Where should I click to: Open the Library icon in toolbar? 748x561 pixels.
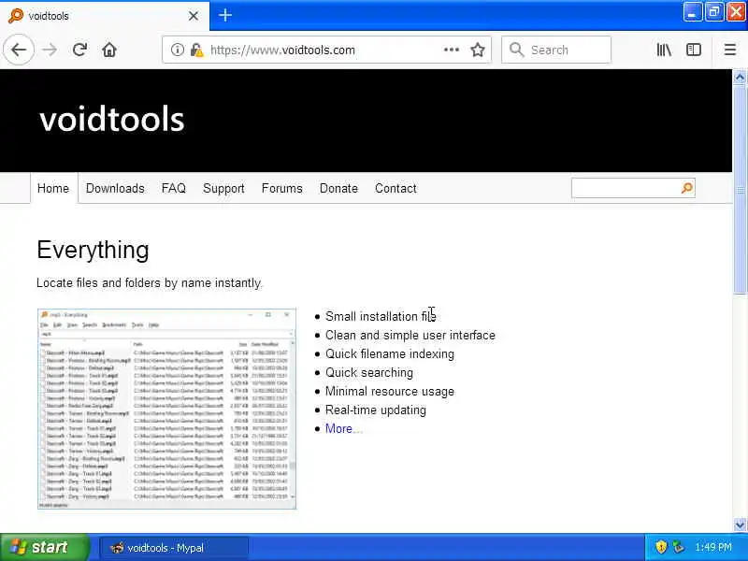pos(664,50)
